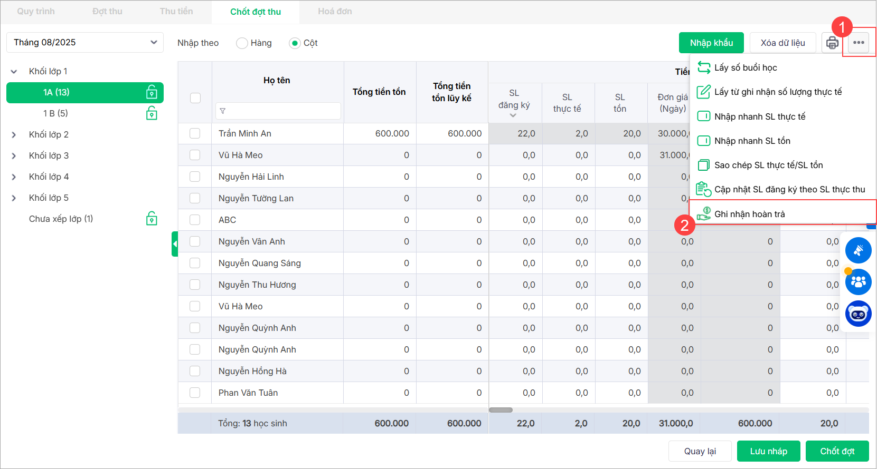This screenshot has width=877, height=469.
Task: Tick the checkbox for Trần Minh An
Action: (195, 133)
